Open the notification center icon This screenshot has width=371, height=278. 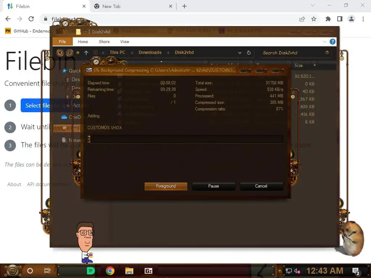356,271
